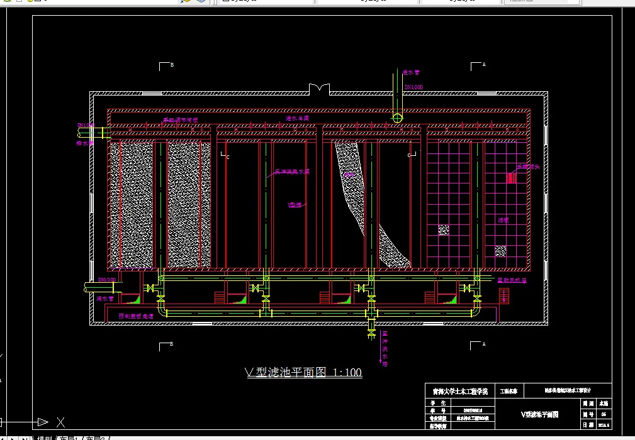The width and height of the screenshot is (635, 440).
Task: Switch to the 模型 model tab
Action: tap(45, 437)
